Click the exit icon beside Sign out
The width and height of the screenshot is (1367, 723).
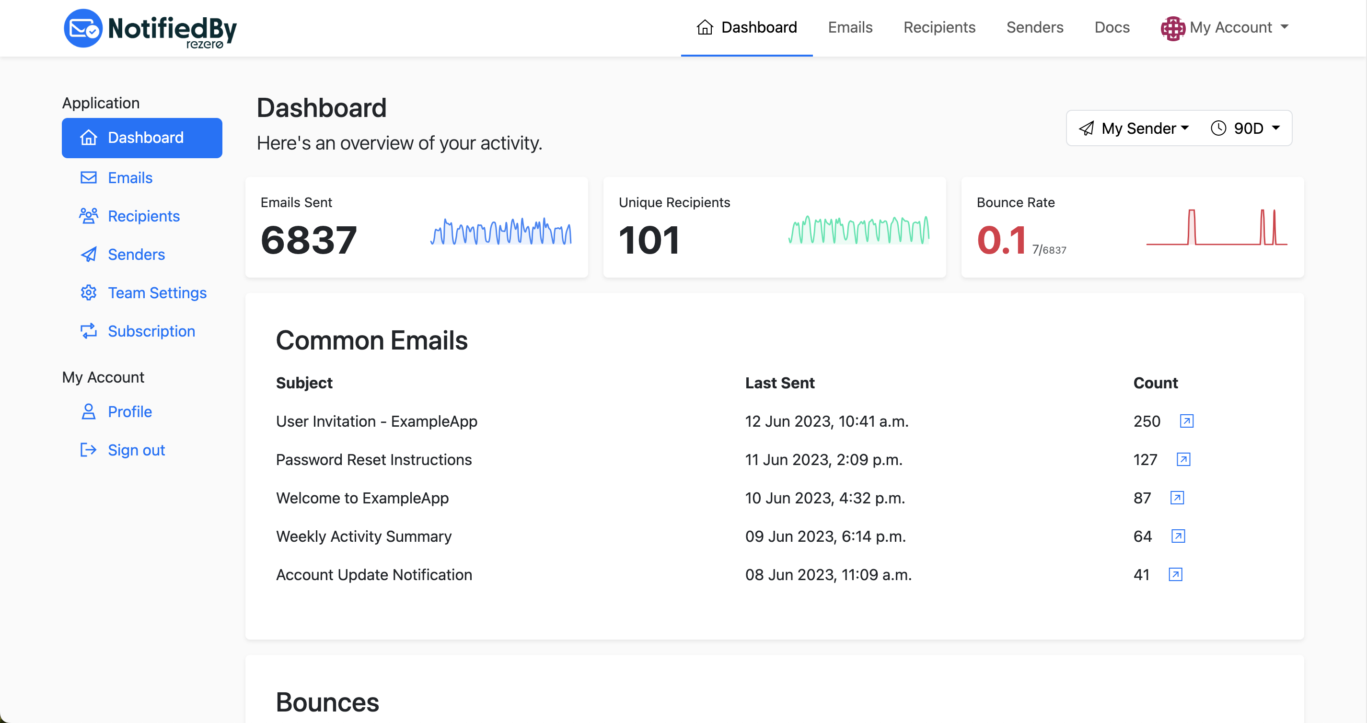click(x=89, y=450)
